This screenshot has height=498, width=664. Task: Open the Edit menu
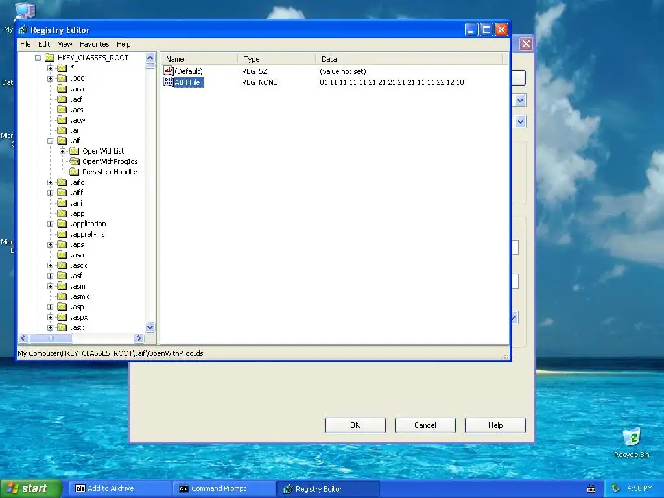tap(44, 44)
